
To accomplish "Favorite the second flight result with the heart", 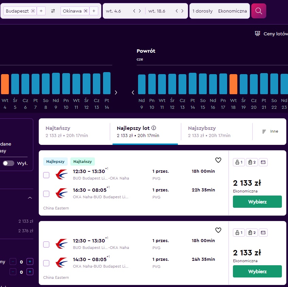I will pos(218,230).
